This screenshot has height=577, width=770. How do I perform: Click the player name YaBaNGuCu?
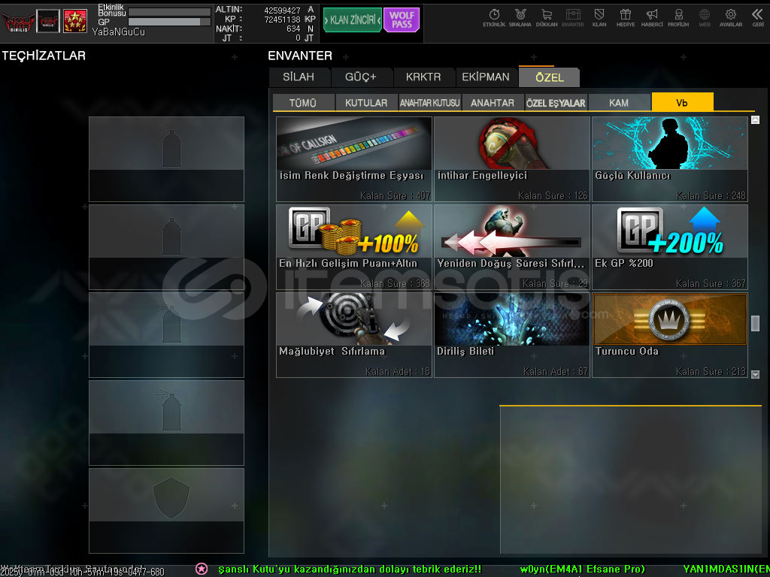click(118, 32)
